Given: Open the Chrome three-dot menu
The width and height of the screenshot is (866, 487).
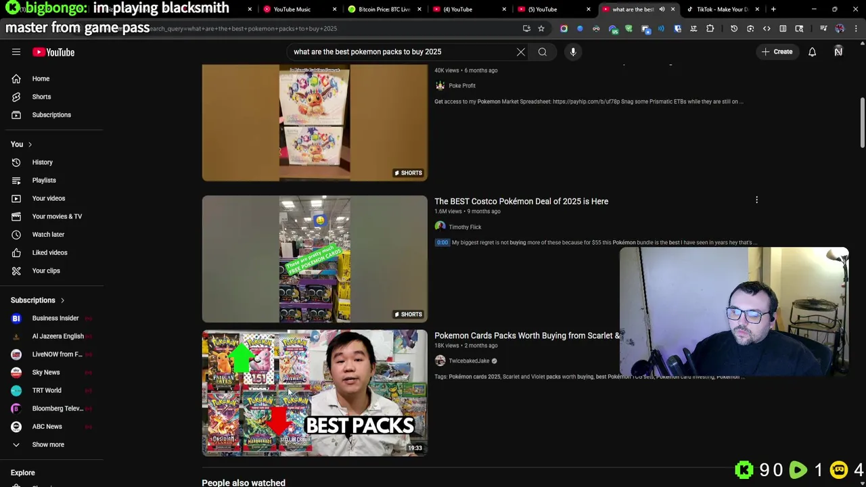Looking at the screenshot, I should tap(857, 28).
